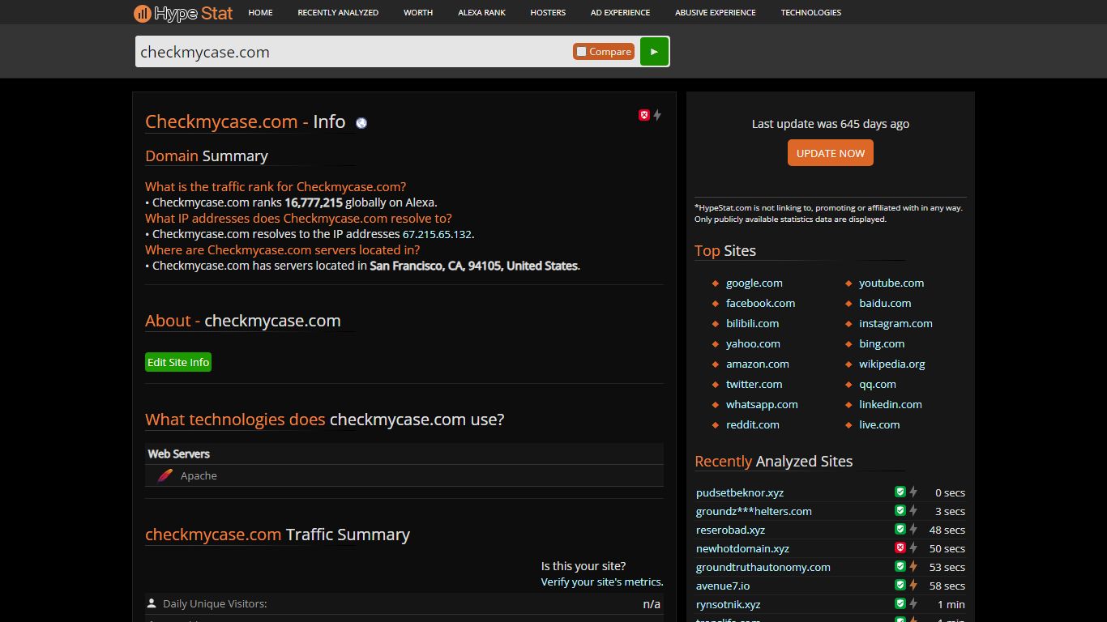The height and width of the screenshot is (622, 1107).
Task: Open pudsetbeknor.xyz in Recently Analyzed Sites
Action: pyautogui.click(x=740, y=492)
